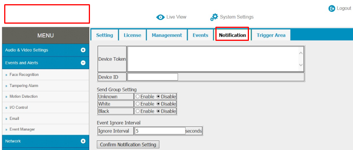Screen dimensions: 353x150
Task: Click the MENU header bar
Action: pos(45,35)
